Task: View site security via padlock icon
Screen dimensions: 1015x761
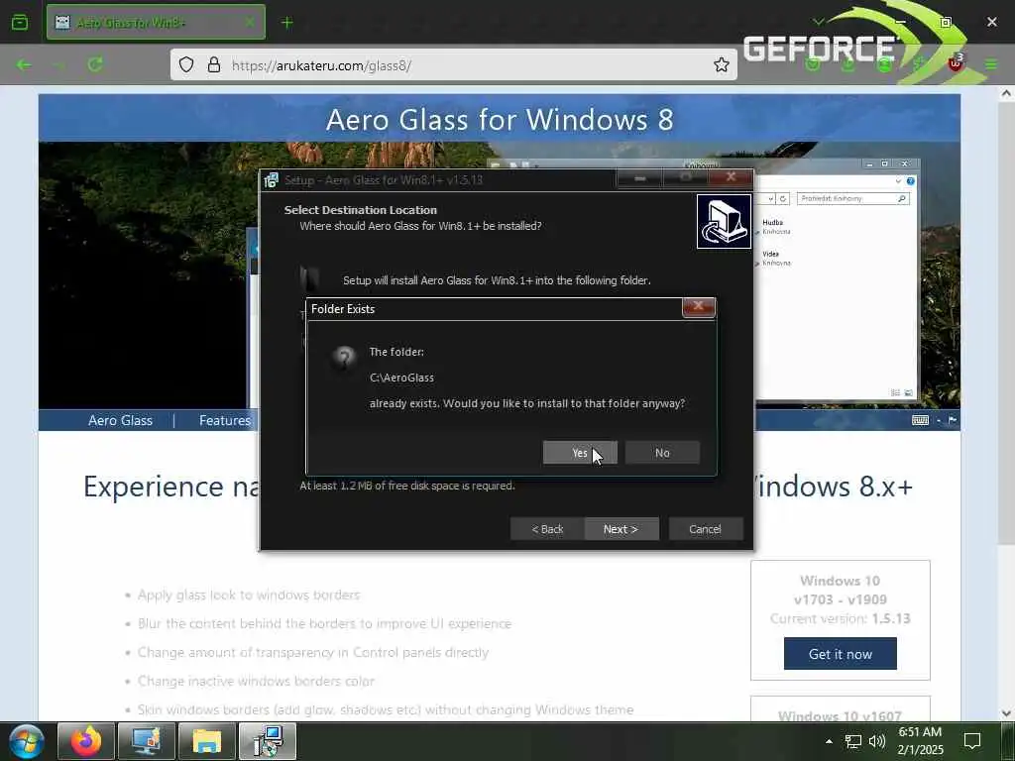Action: [x=214, y=64]
